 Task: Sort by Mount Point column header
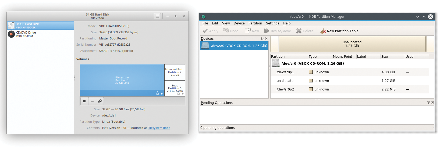pos(344,56)
